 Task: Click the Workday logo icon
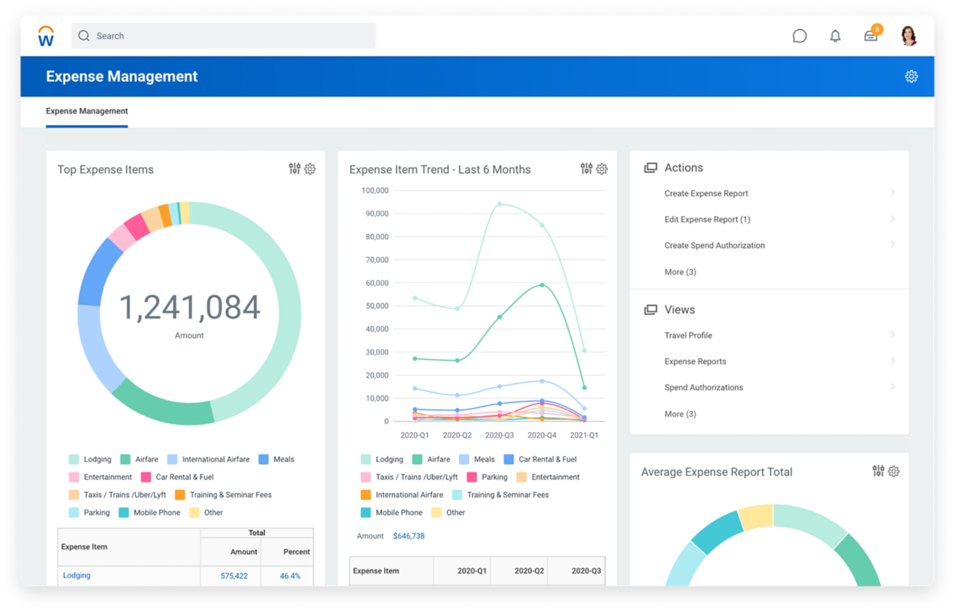click(x=46, y=36)
